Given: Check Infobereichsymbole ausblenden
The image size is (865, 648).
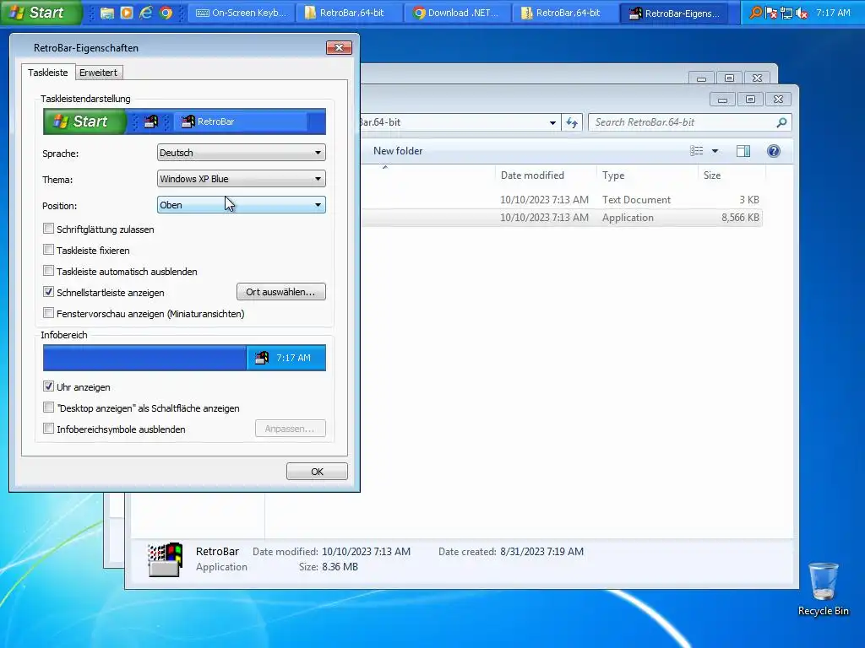Looking at the screenshot, I should [48, 429].
